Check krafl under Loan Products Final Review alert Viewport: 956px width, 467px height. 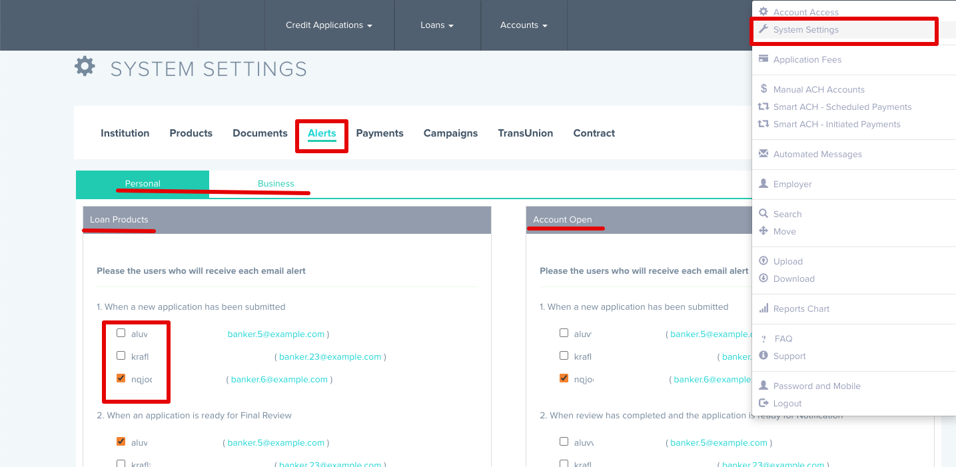(121, 464)
